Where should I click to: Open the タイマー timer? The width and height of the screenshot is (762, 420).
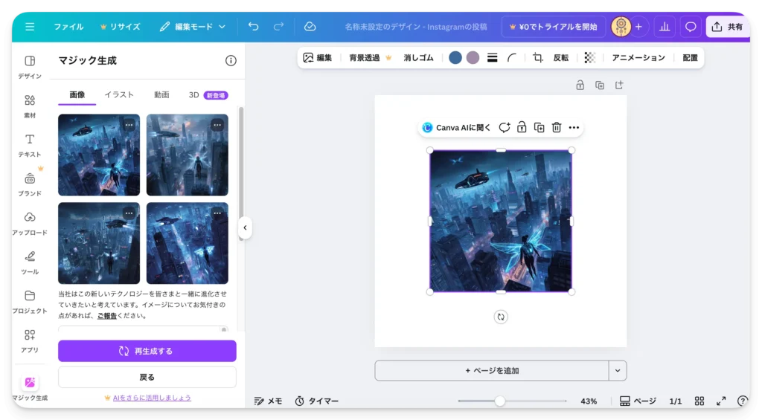click(316, 401)
